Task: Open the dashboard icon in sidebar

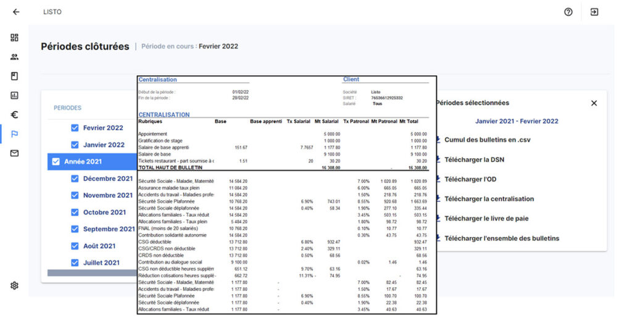Action: click(14, 38)
